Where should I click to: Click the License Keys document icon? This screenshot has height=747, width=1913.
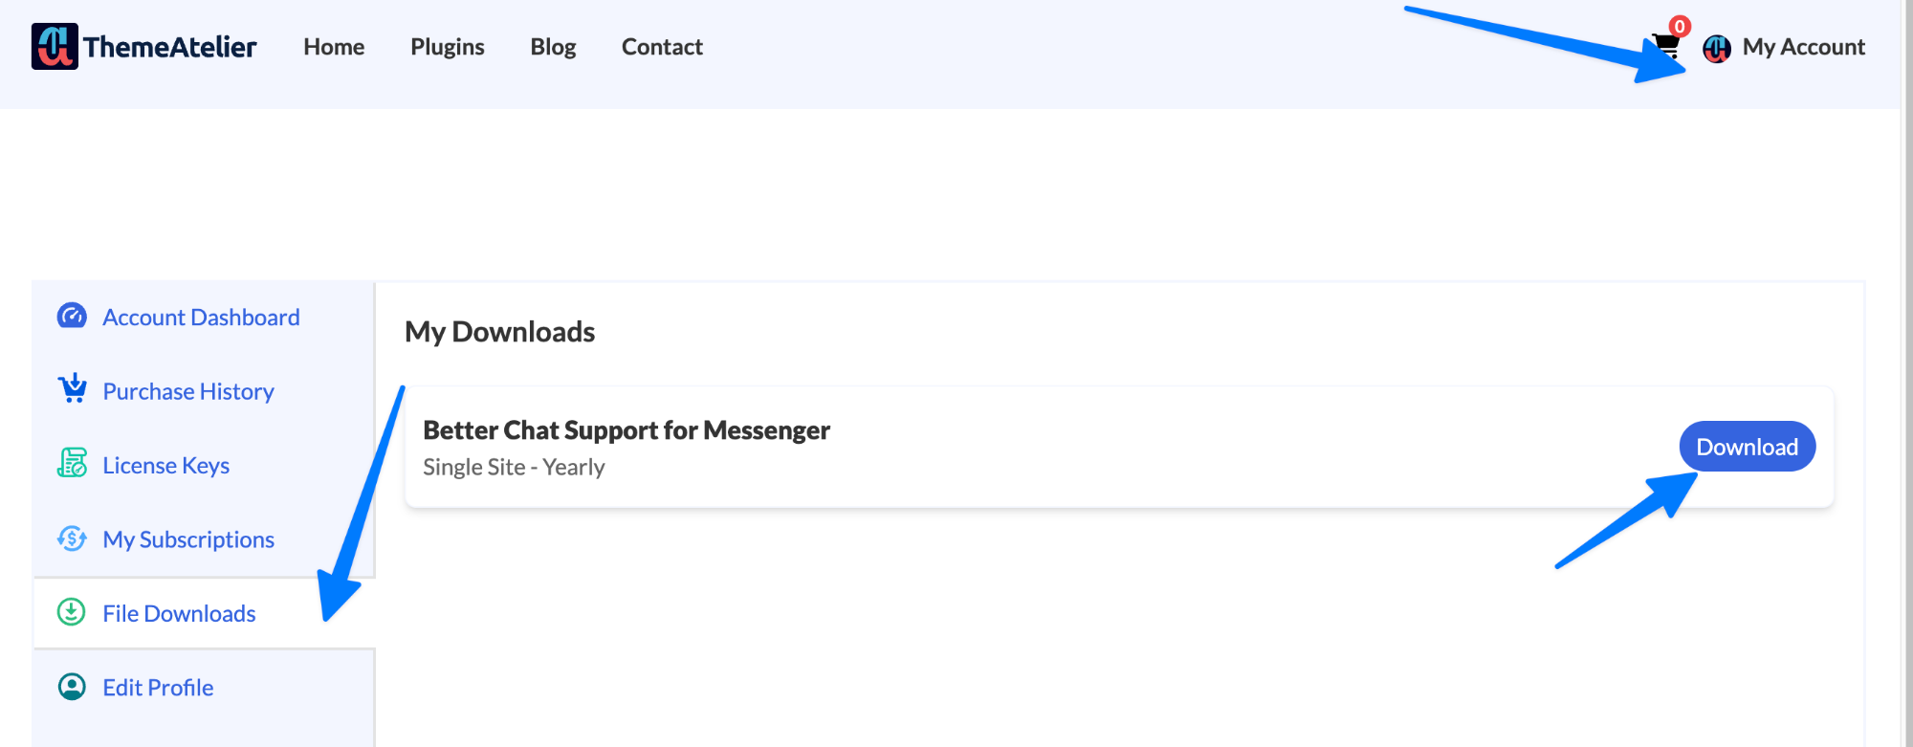[x=72, y=463]
